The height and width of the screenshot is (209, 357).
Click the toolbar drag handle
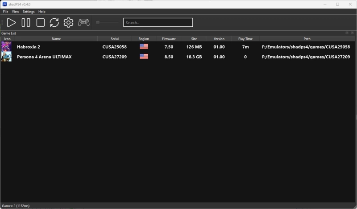click(2, 23)
